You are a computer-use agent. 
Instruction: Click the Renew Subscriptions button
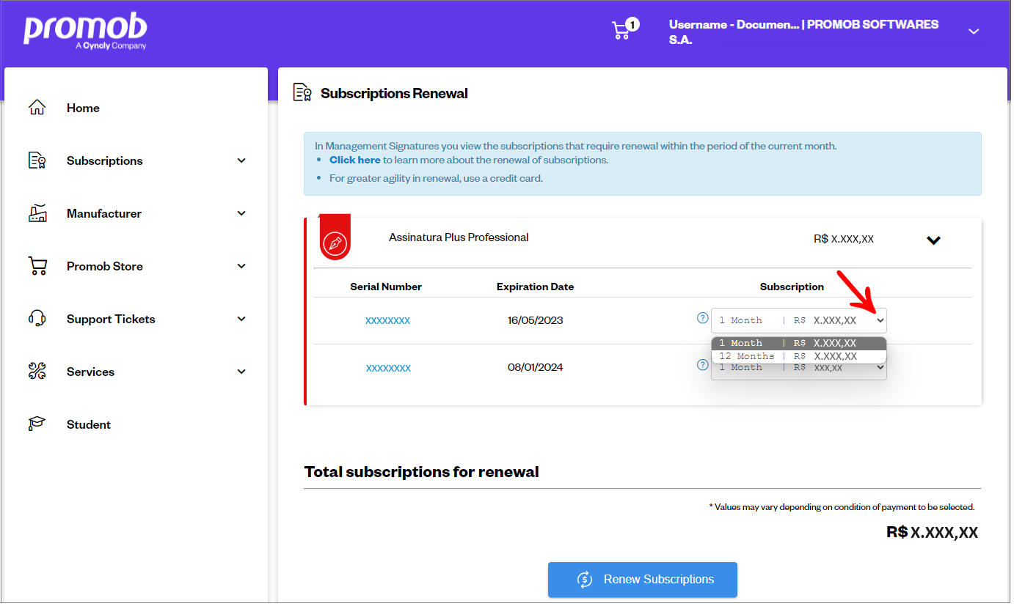tap(643, 580)
